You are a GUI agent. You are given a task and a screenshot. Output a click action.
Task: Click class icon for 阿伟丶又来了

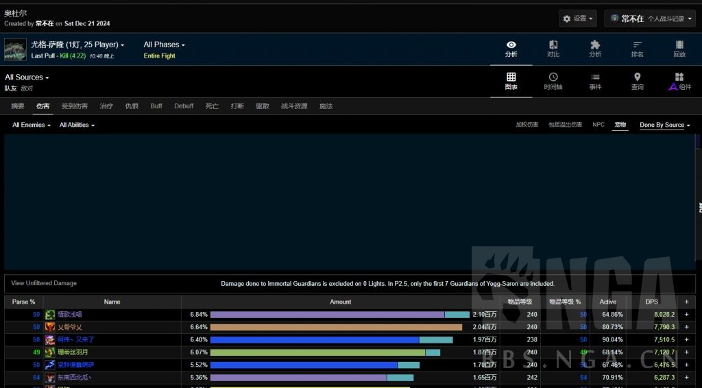(49, 339)
